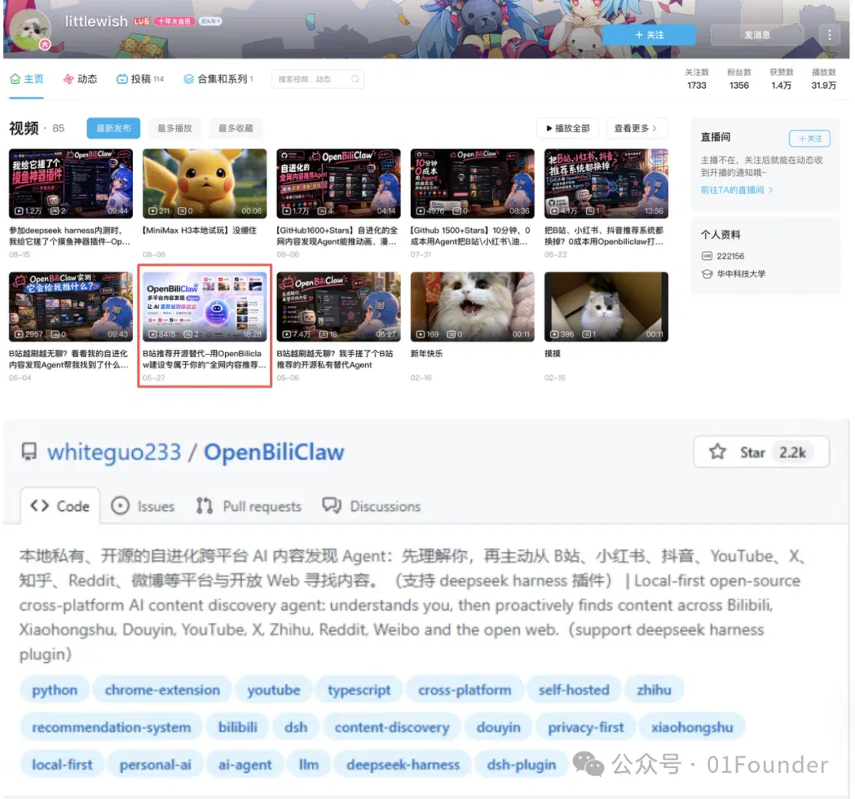Open the 新年快乐 video title link
Image resolution: width=855 pixels, height=799 pixels.
[427, 353]
